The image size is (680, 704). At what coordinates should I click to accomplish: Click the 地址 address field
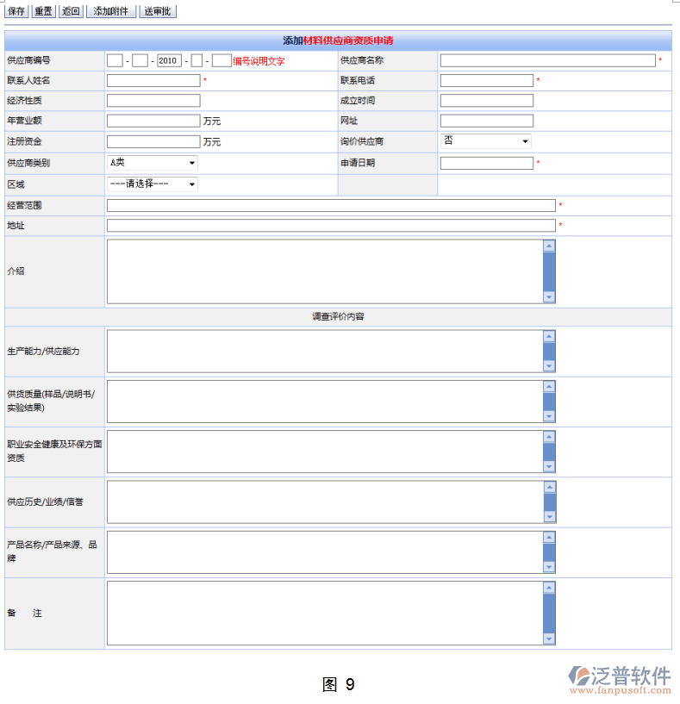pyautogui.click(x=331, y=226)
